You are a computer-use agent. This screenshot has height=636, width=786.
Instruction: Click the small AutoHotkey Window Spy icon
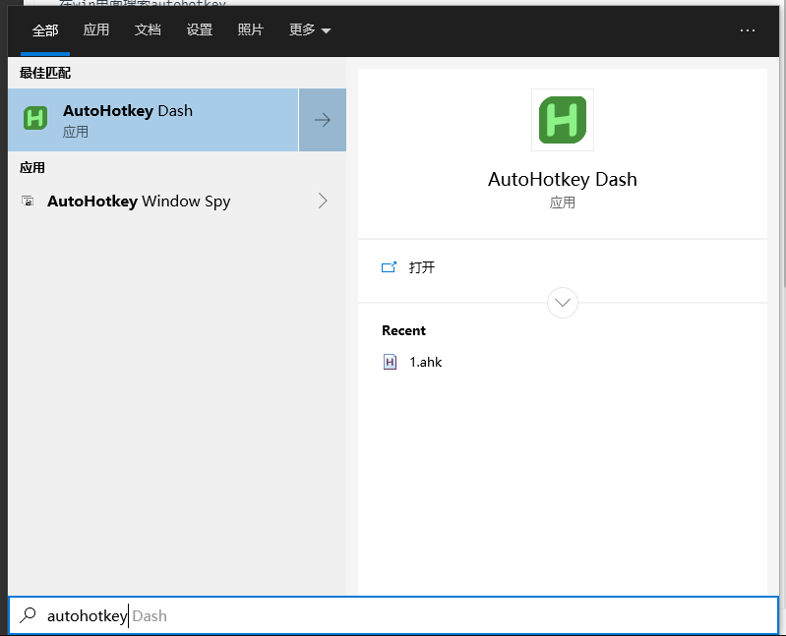tap(28, 202)
